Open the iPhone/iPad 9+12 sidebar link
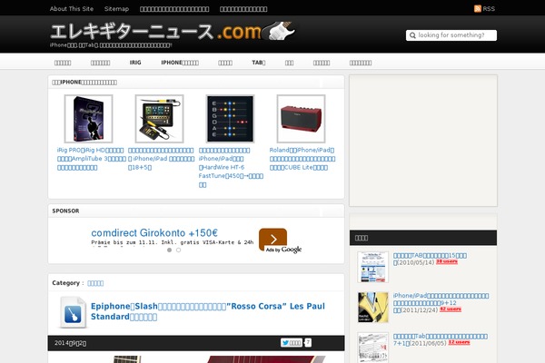545x363 pixels. pos(441,302)
